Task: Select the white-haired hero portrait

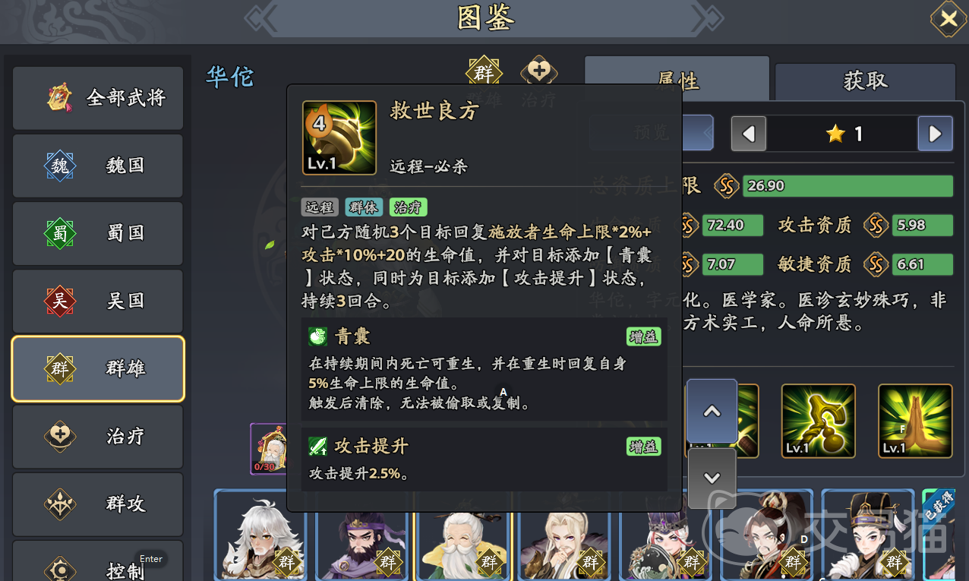Action: pyautogui.click(x=260, y=535)
